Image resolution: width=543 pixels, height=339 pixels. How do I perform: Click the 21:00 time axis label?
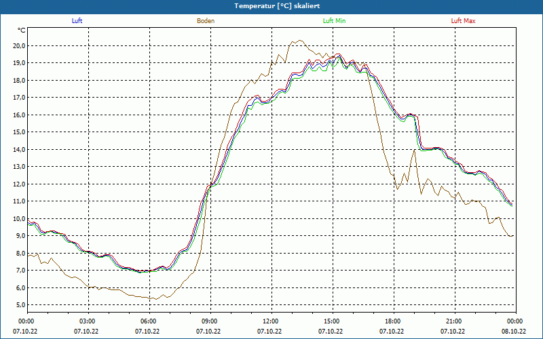click(x=455, y=321)
